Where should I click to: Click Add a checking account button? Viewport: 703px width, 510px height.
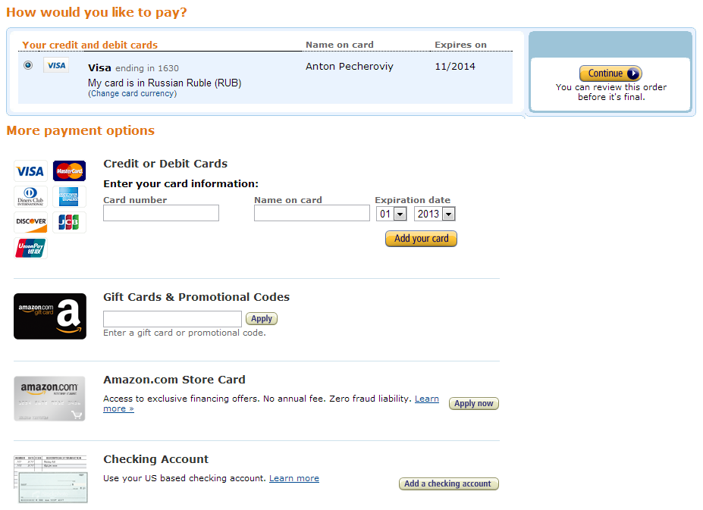448,483
